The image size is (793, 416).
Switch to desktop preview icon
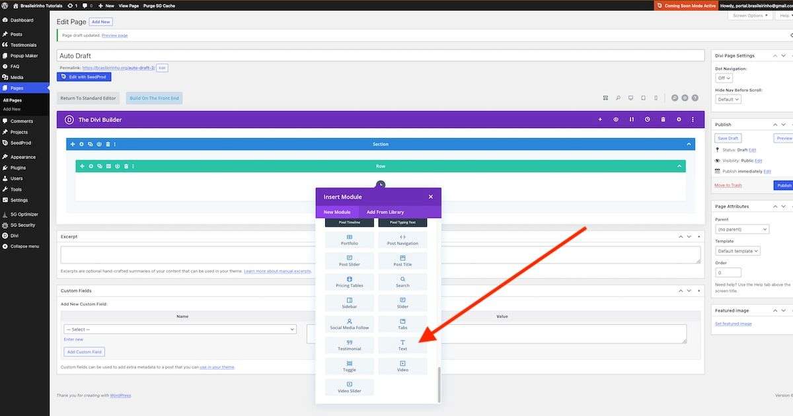[630, 98]
